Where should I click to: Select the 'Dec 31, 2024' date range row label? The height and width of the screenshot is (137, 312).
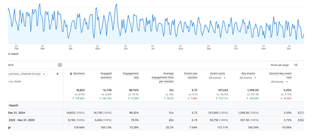coord(16,113)
